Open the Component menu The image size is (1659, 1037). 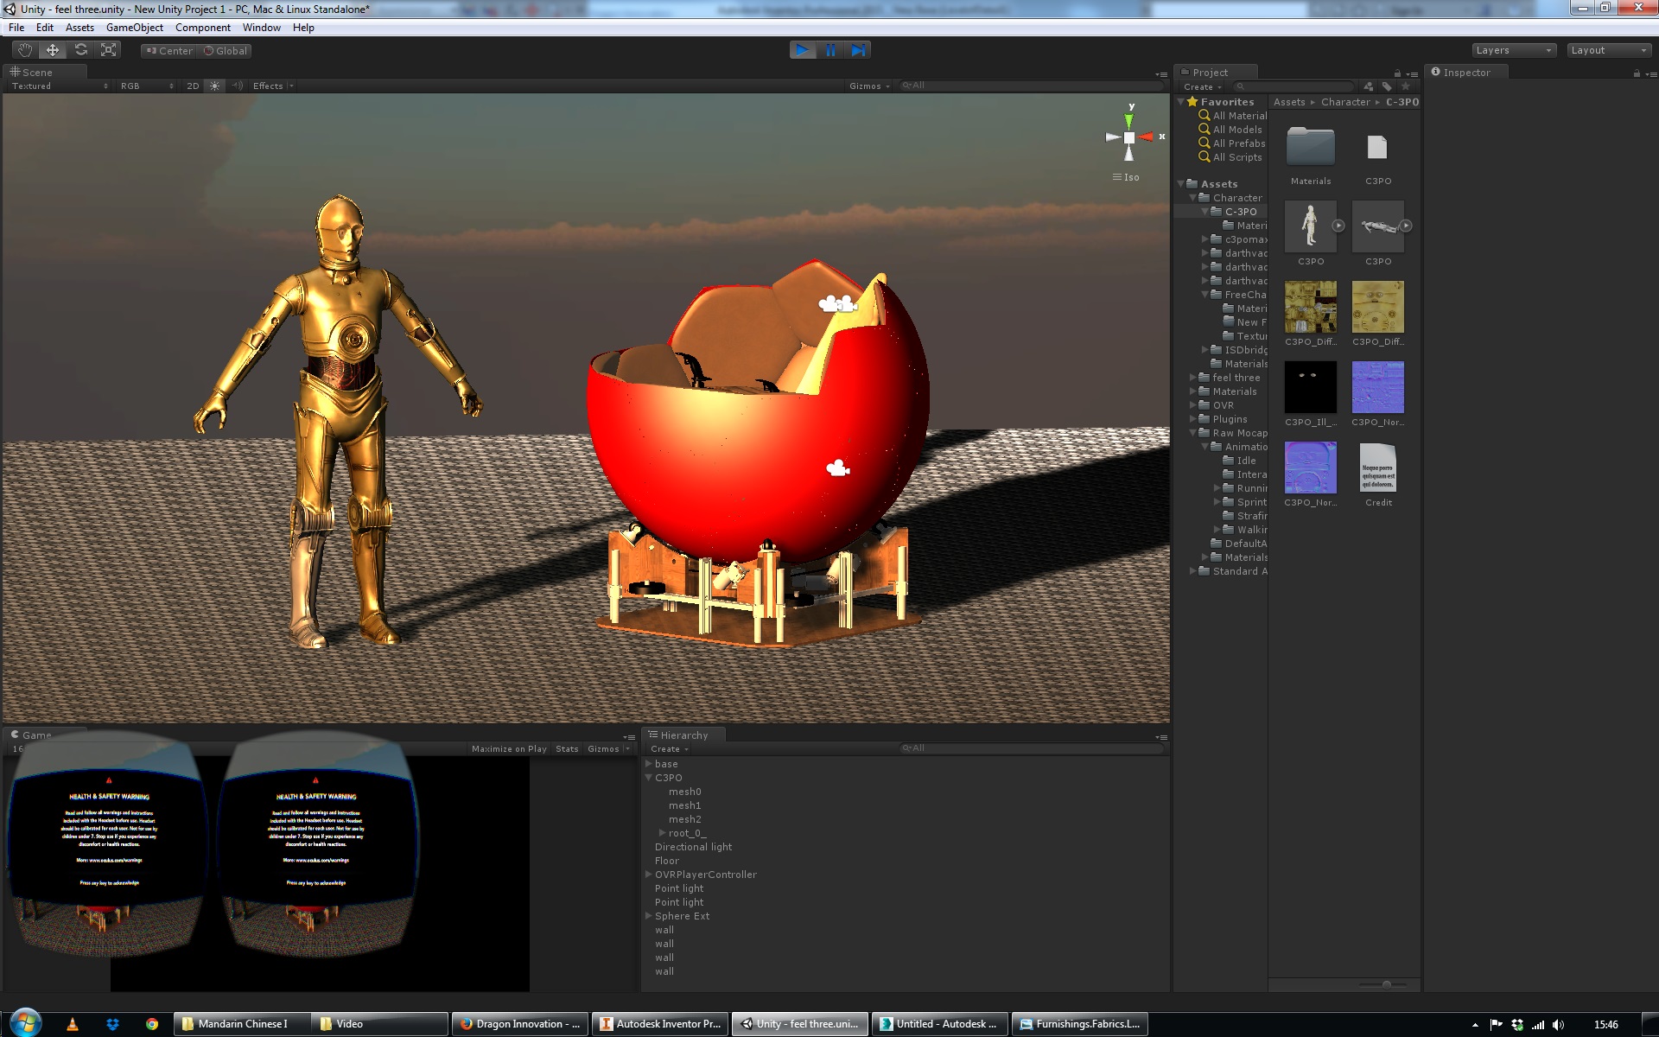(x=203, y=28)
